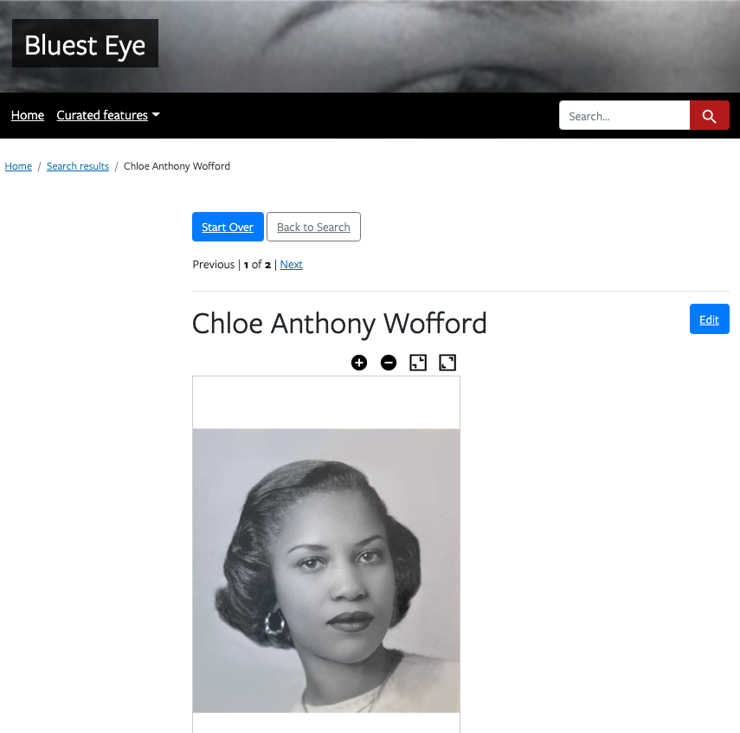Click the Start Over button
This screenshot has height=733, width=740.
coord(228,227)
